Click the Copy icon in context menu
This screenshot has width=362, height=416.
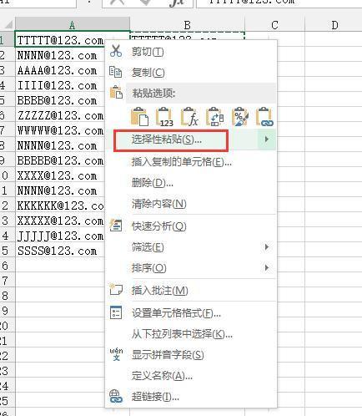[x=115, y=72]
